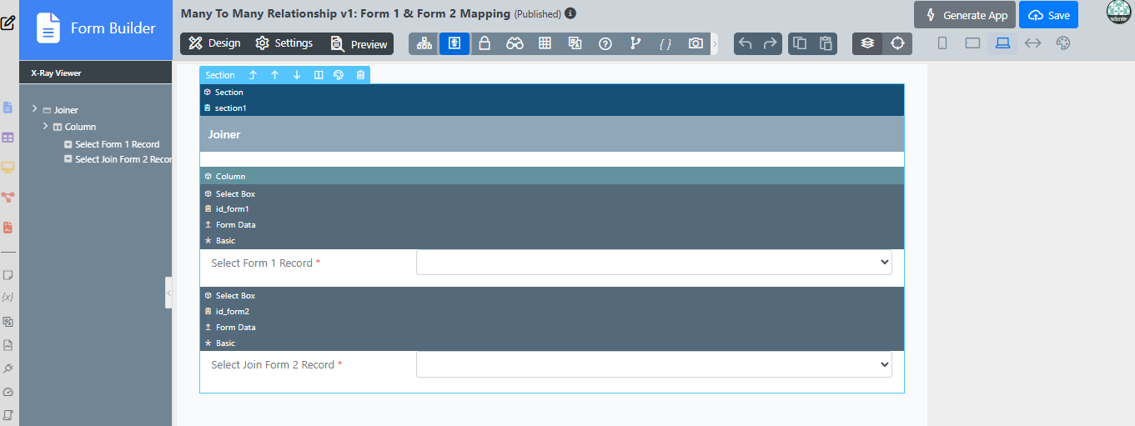
Task: Switch to the mobile phone preview
Action: (x=942, y=43)
